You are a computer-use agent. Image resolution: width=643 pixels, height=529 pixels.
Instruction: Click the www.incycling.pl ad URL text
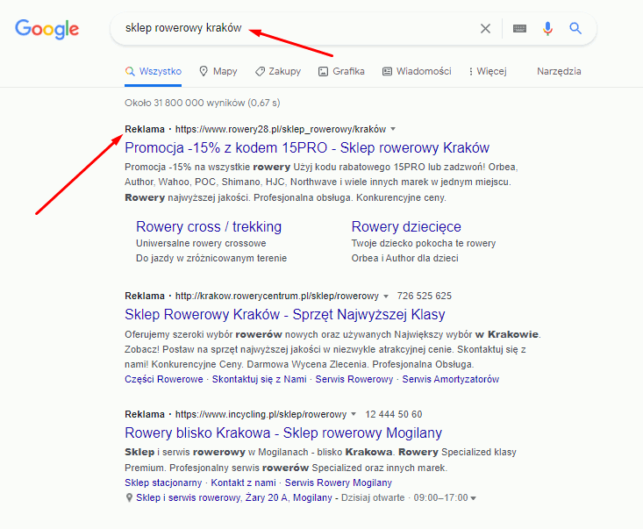261,414
